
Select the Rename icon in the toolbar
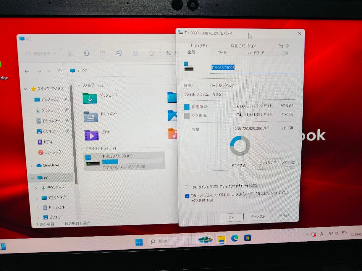pos(119,54)
